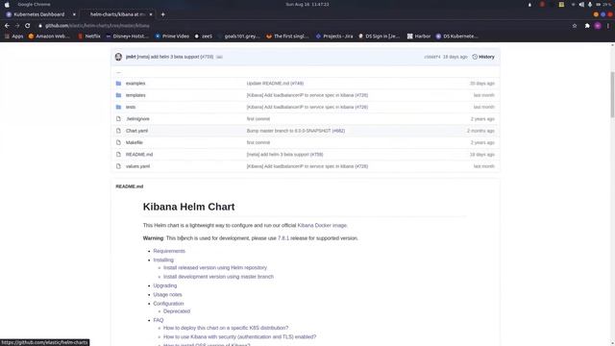The height and width of the screenshot is (346, 615).
Task: Open the DS Kubernete... bookmark
Action: click(457, 37)
